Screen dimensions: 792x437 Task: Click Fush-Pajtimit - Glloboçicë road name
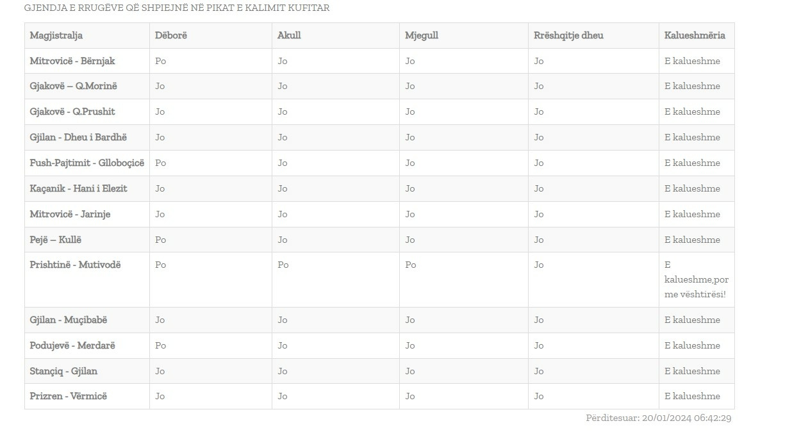[x=87, y=163]
